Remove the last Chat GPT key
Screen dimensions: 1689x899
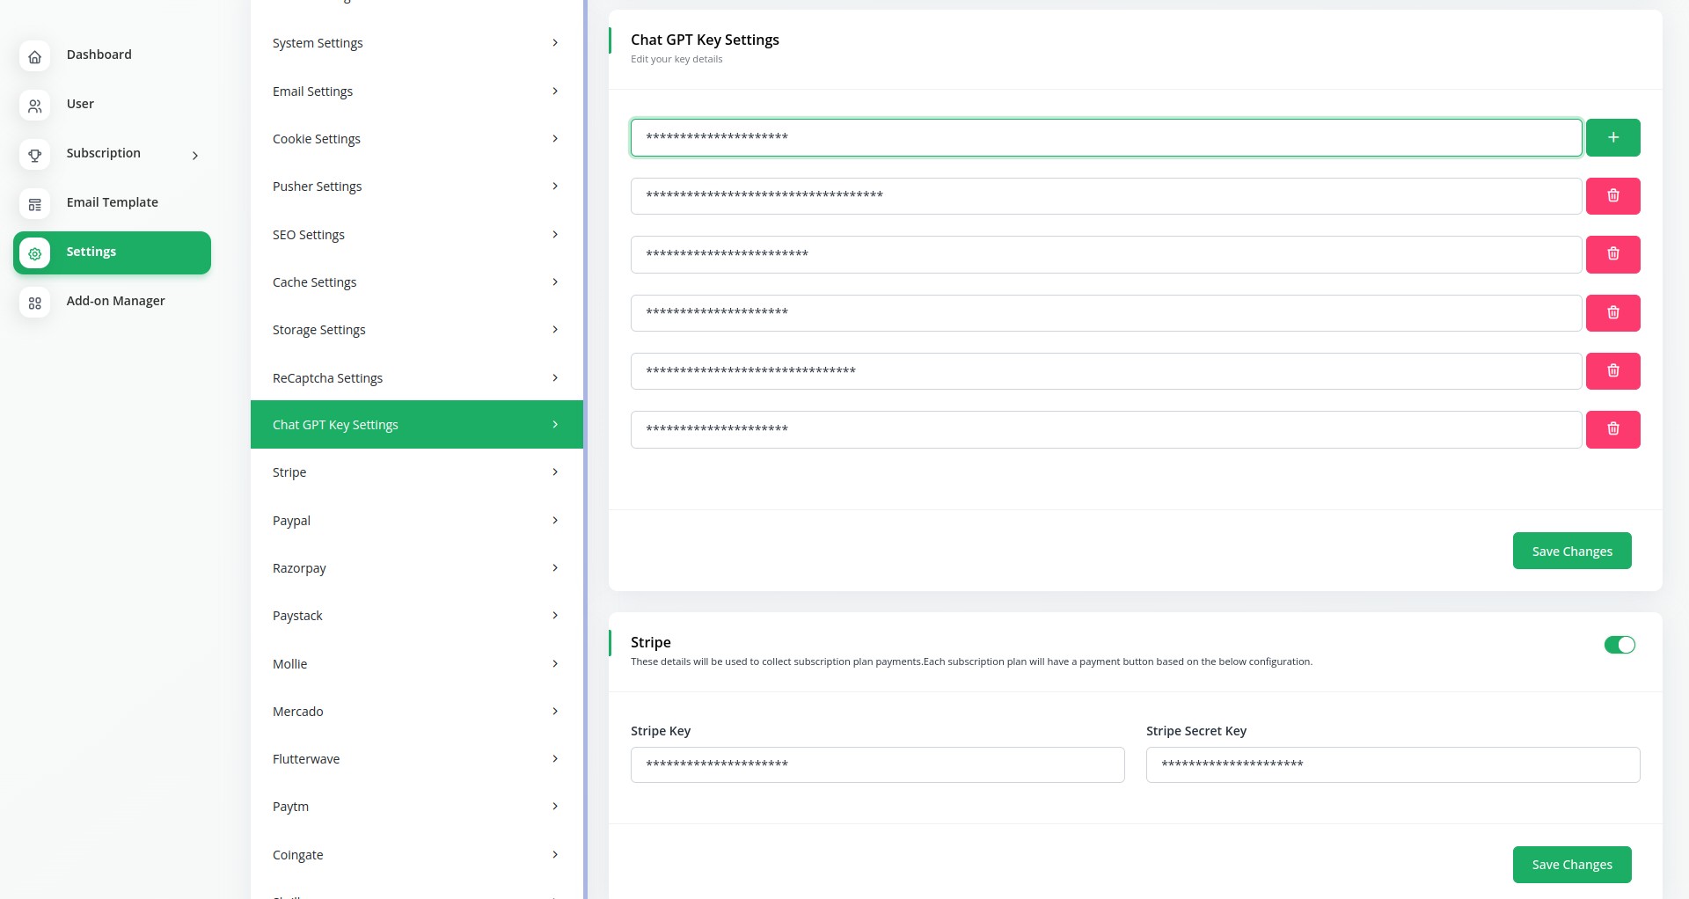coord(1612,429)
